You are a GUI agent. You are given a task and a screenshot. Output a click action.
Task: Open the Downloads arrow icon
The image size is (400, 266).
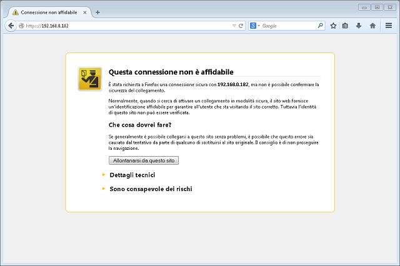point(359,26)
